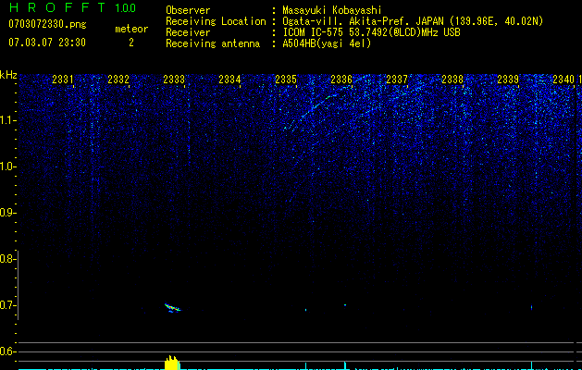Screen dimensions: 582x370
Task: Click receiver text ICOM IC-575 53.7492 MHz USB
Action: tap(371, 32)
